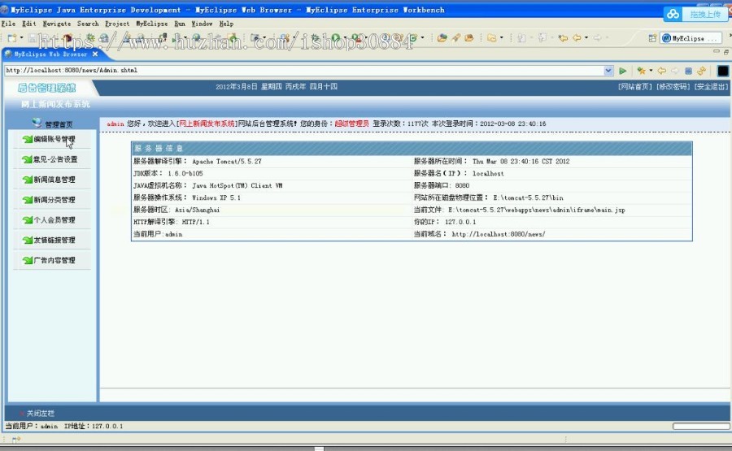Open 广告内容管理 in sidebar
This screenshot has height=451, width=732.
[x=54, y=260]
